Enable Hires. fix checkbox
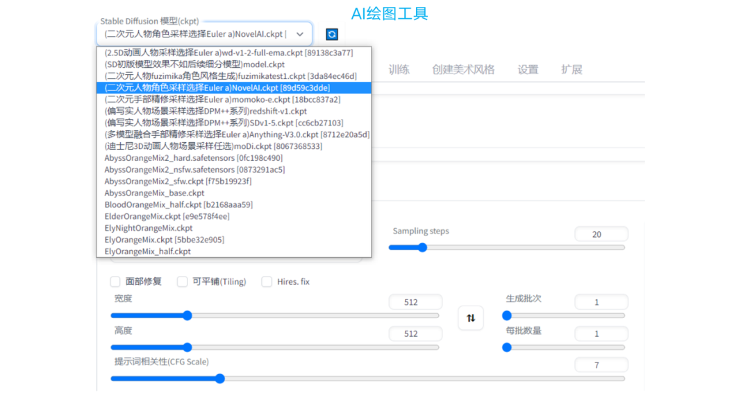The width and height of the screenshot is (750, 404). coord(267,282)
